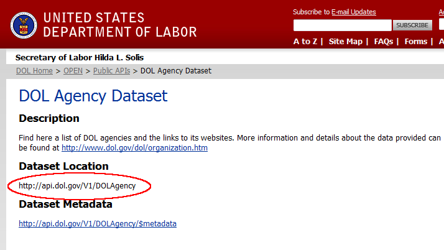The width and height of the screenshot is (444, 250).
Task: Open the E-mail Updates link
Action: (353, 12)
